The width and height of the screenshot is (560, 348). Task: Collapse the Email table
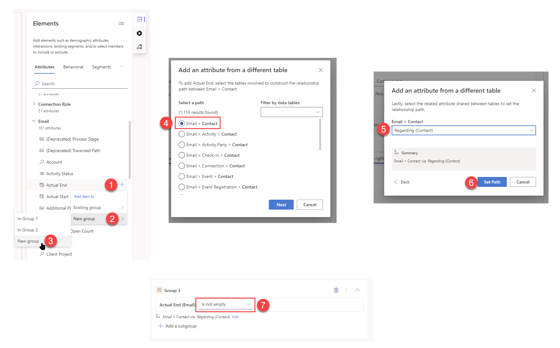(x=34, y=121)
